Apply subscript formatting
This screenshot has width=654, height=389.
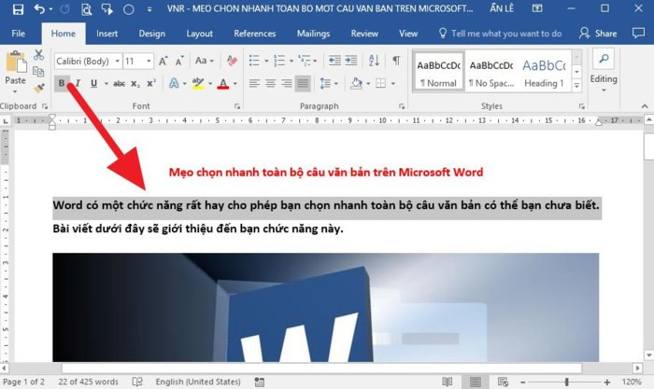click(x=135, y=84)
